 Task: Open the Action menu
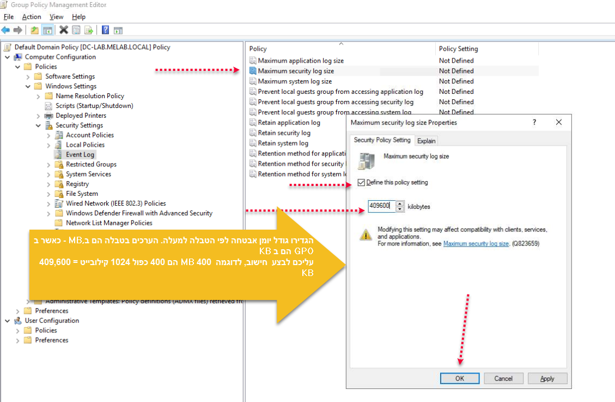[x=32, y=17]
